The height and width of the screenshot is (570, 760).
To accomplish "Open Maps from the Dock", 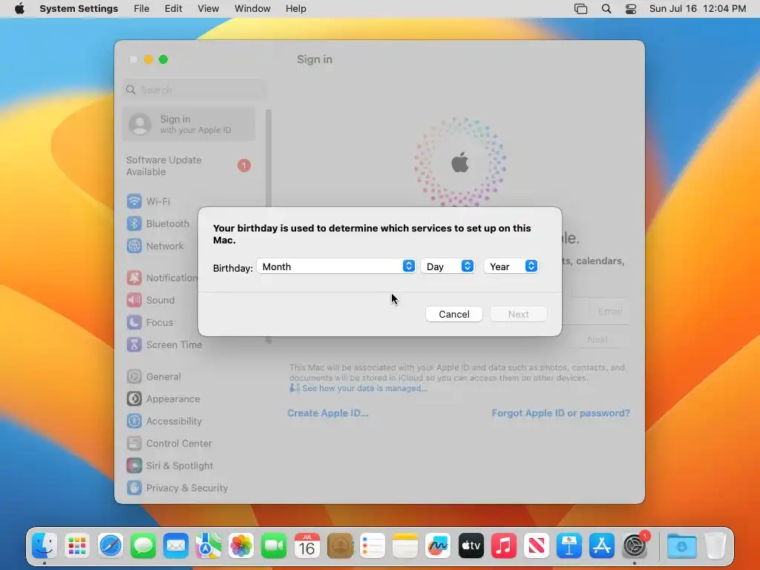I will pos(209,546).
